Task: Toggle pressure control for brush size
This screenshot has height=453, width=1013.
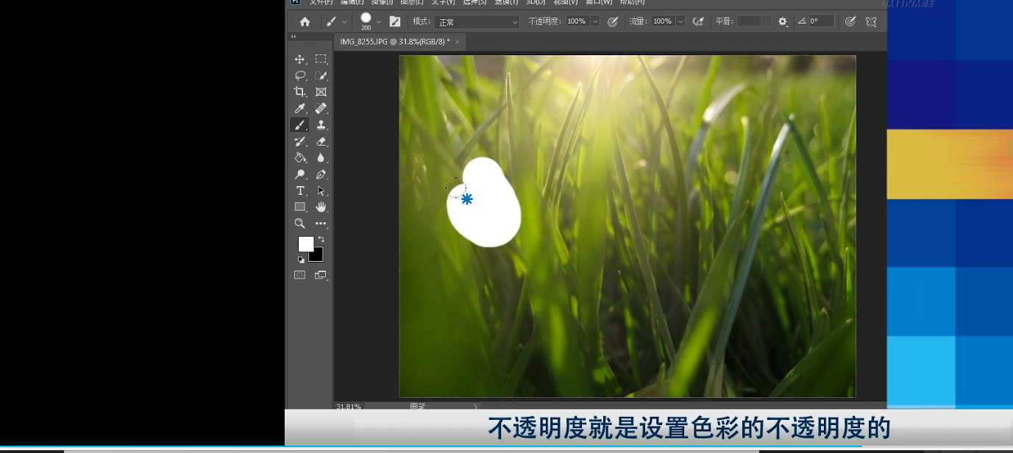Action: click(x=850, y=21)
